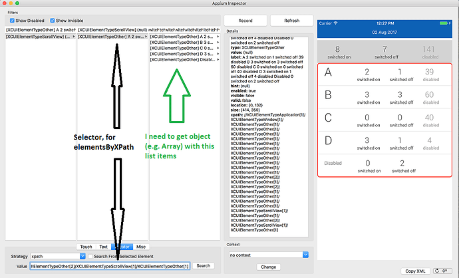
Task: Open the Context dropdown showing no context
Action: coord(307,254)
